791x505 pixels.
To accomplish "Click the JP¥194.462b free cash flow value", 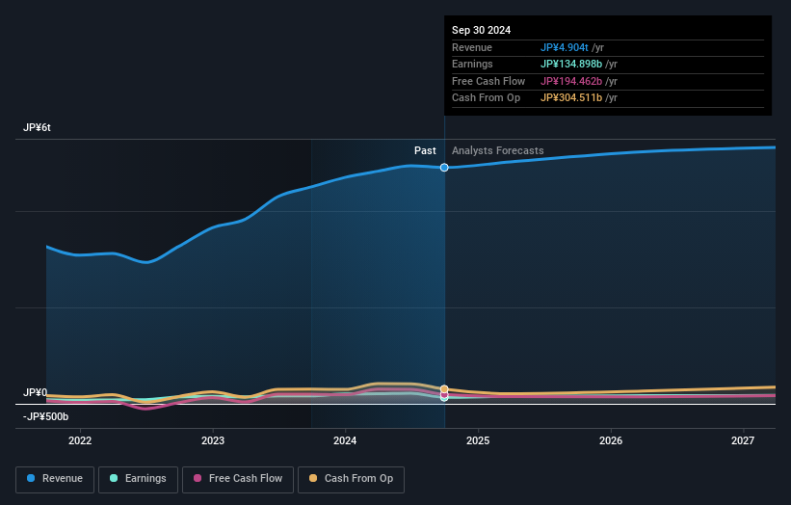I will [x=571, y=81].
